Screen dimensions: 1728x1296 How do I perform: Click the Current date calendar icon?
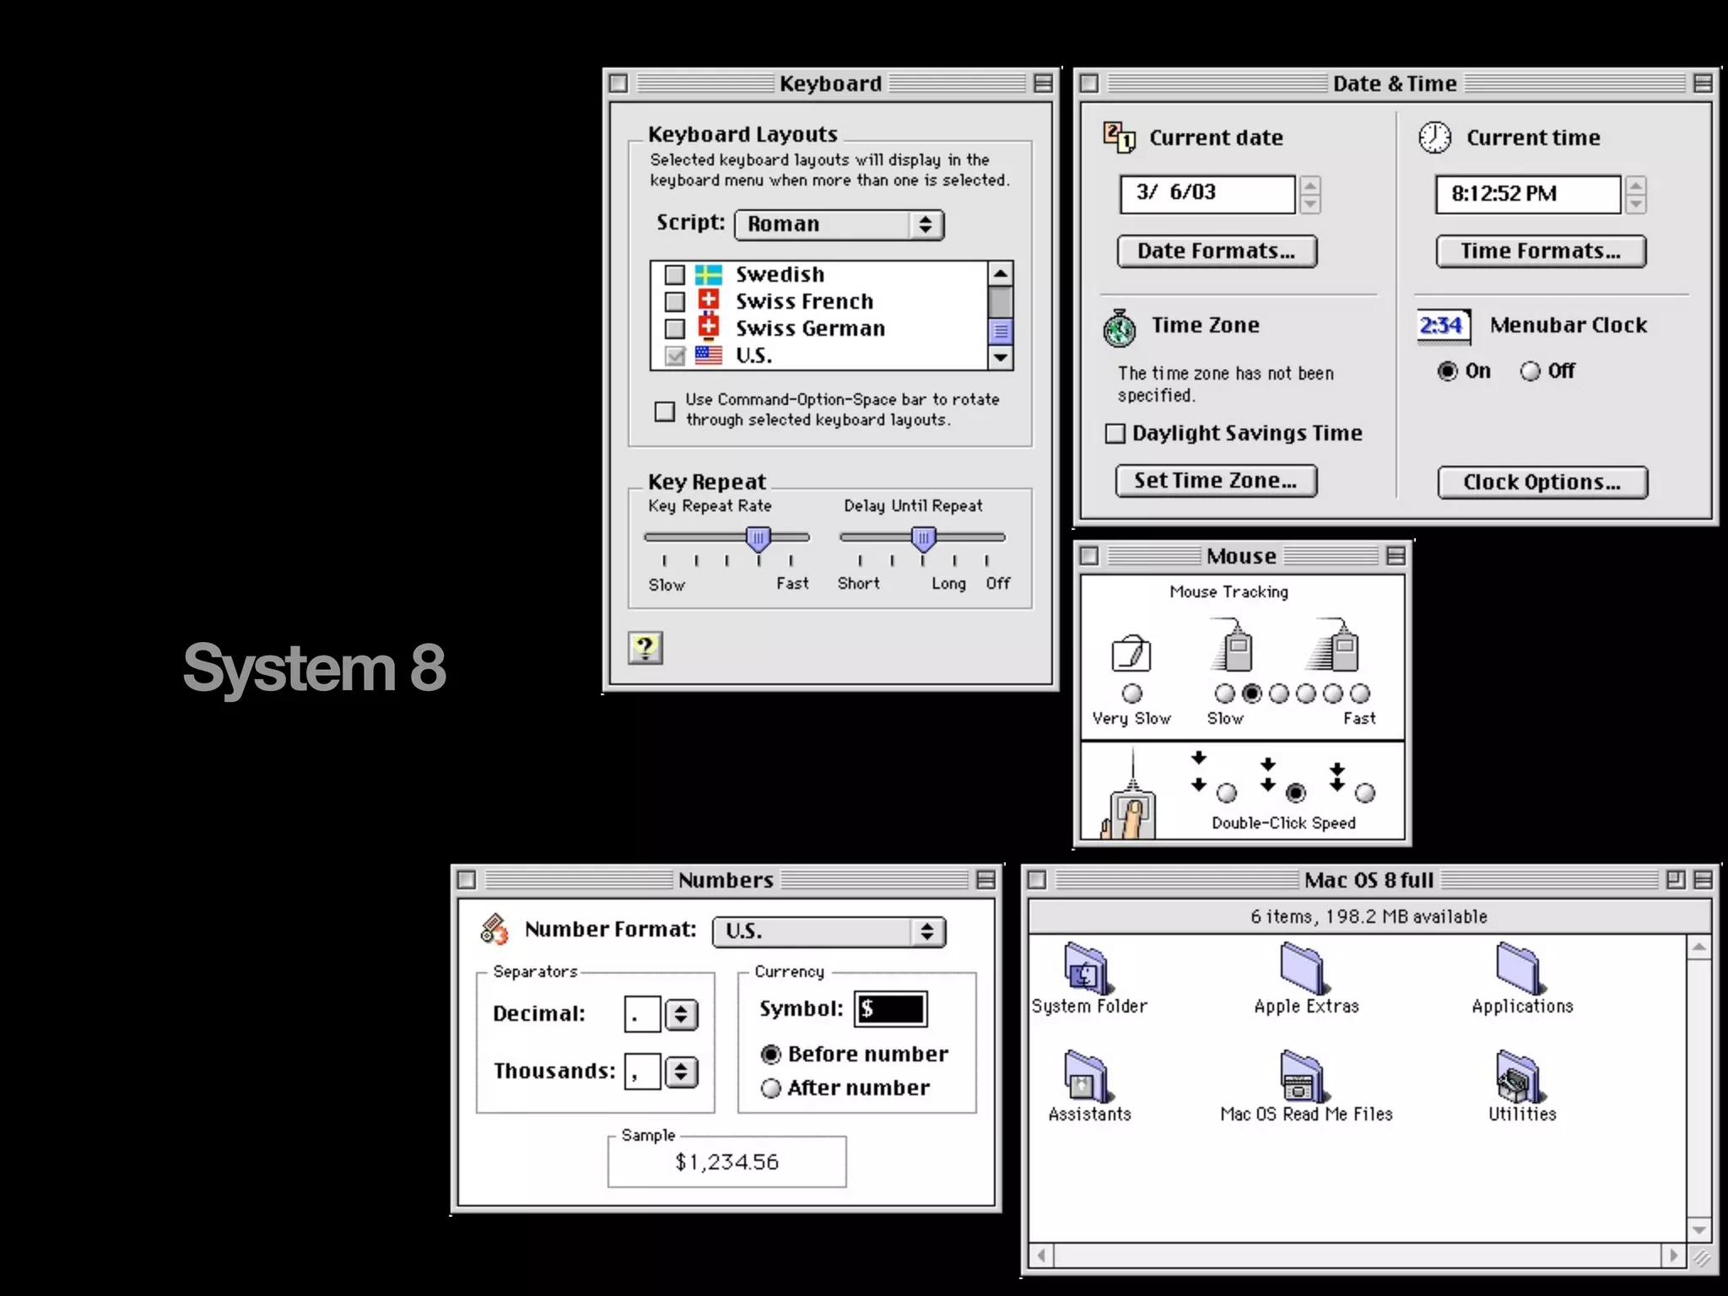point(1120,138)
